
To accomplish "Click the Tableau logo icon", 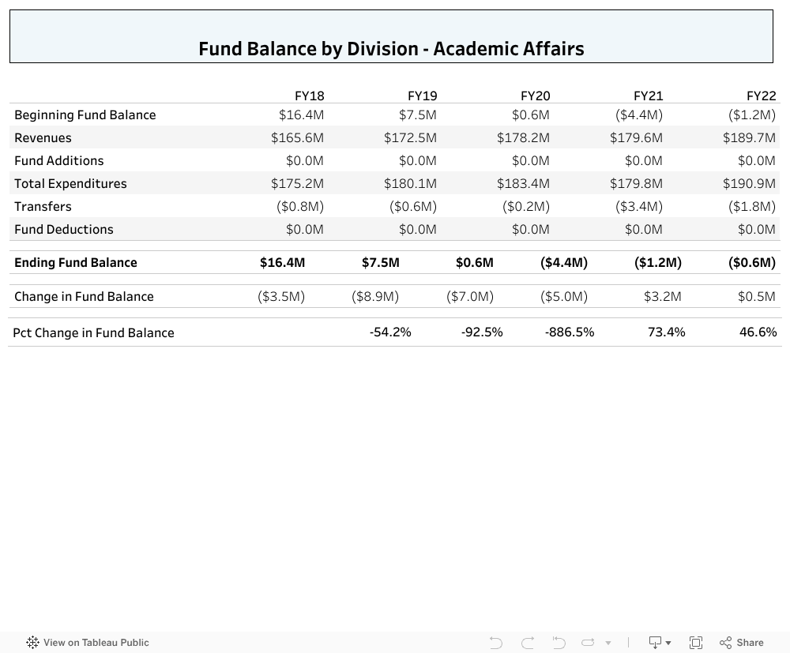I will [x=32, y=643].
